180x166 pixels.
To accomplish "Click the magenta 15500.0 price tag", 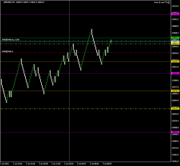I will 175,132.
